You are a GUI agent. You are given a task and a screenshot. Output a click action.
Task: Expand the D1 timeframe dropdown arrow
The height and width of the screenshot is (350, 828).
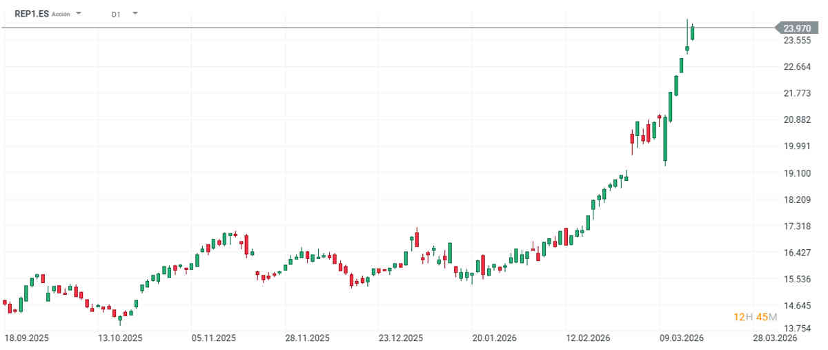[x=135, y=13]
